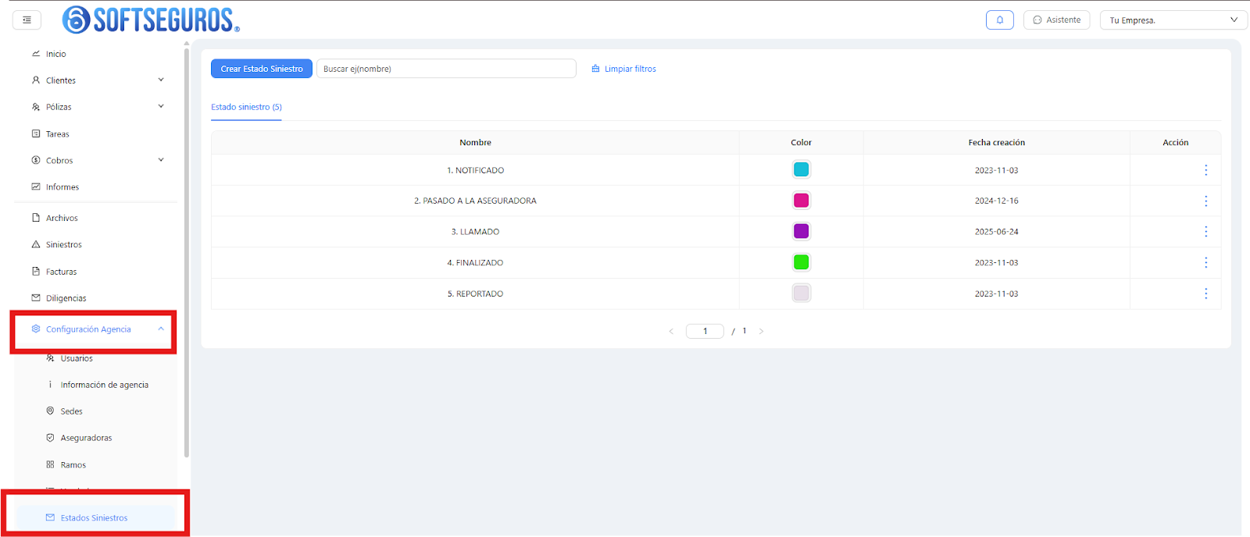Click date 2024-12-16
Image resolution: width=1250 pixels, height=537 pixels.
[x=996, y=201]
